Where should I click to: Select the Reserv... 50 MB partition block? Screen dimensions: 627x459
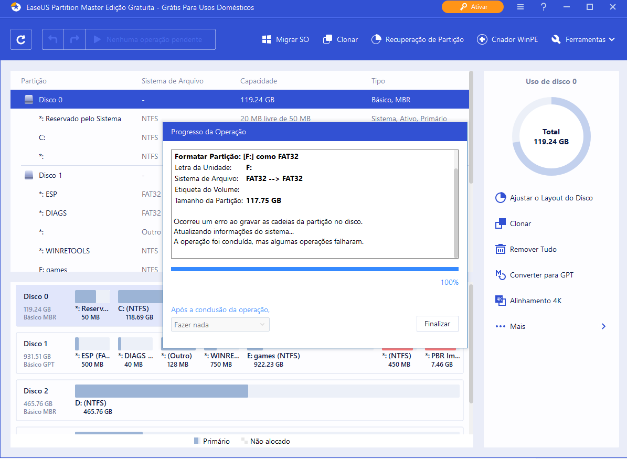[x=92, y=306]
